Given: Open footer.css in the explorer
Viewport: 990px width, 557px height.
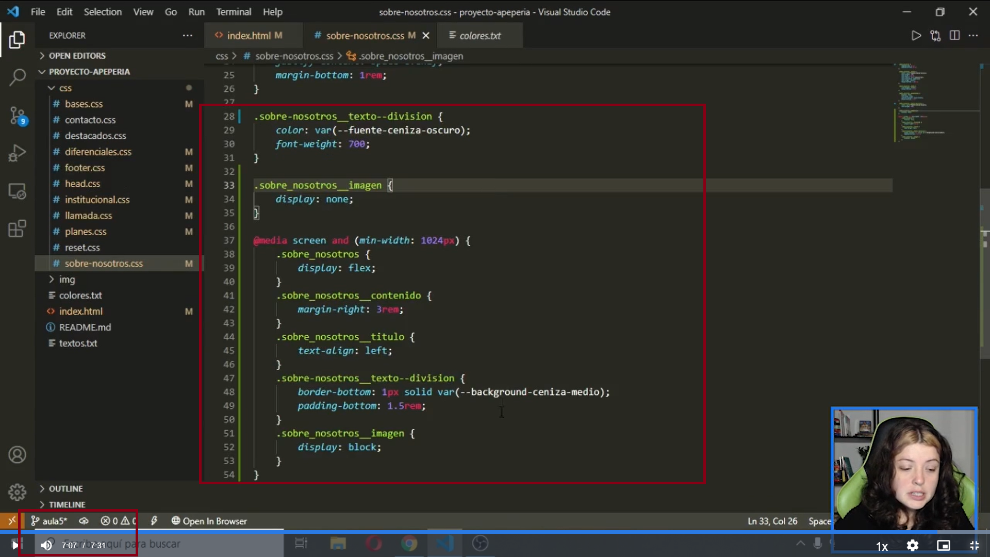Looking at the screenshot, I should (85, 168).
